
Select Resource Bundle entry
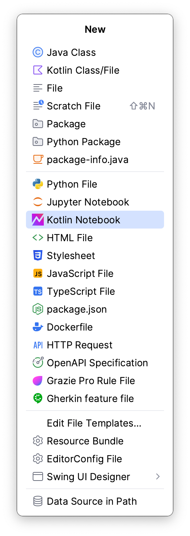[x=95, y=441]
